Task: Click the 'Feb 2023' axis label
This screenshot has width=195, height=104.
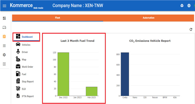Action: coord(92,97)
